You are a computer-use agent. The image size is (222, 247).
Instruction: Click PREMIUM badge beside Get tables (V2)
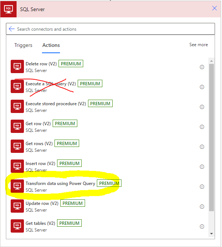pos(69,223)
